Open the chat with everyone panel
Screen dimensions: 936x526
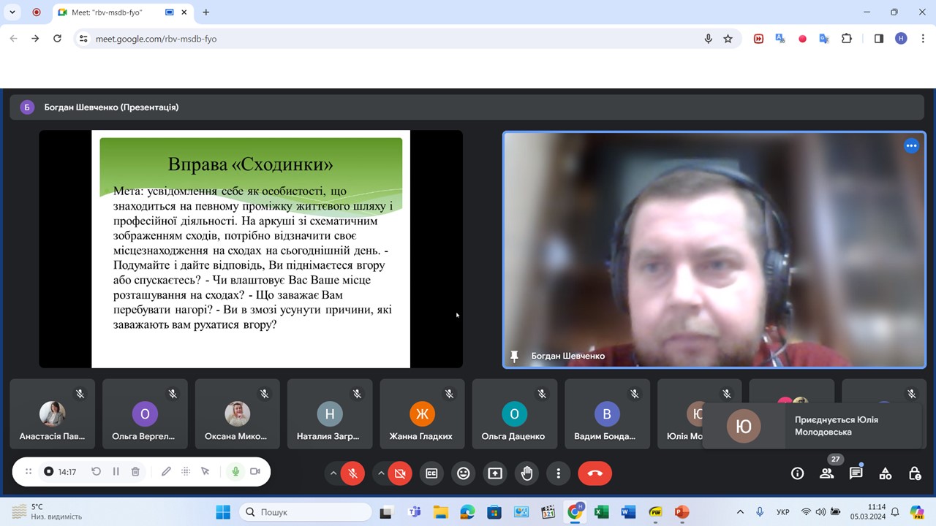(x=856, y=473)
